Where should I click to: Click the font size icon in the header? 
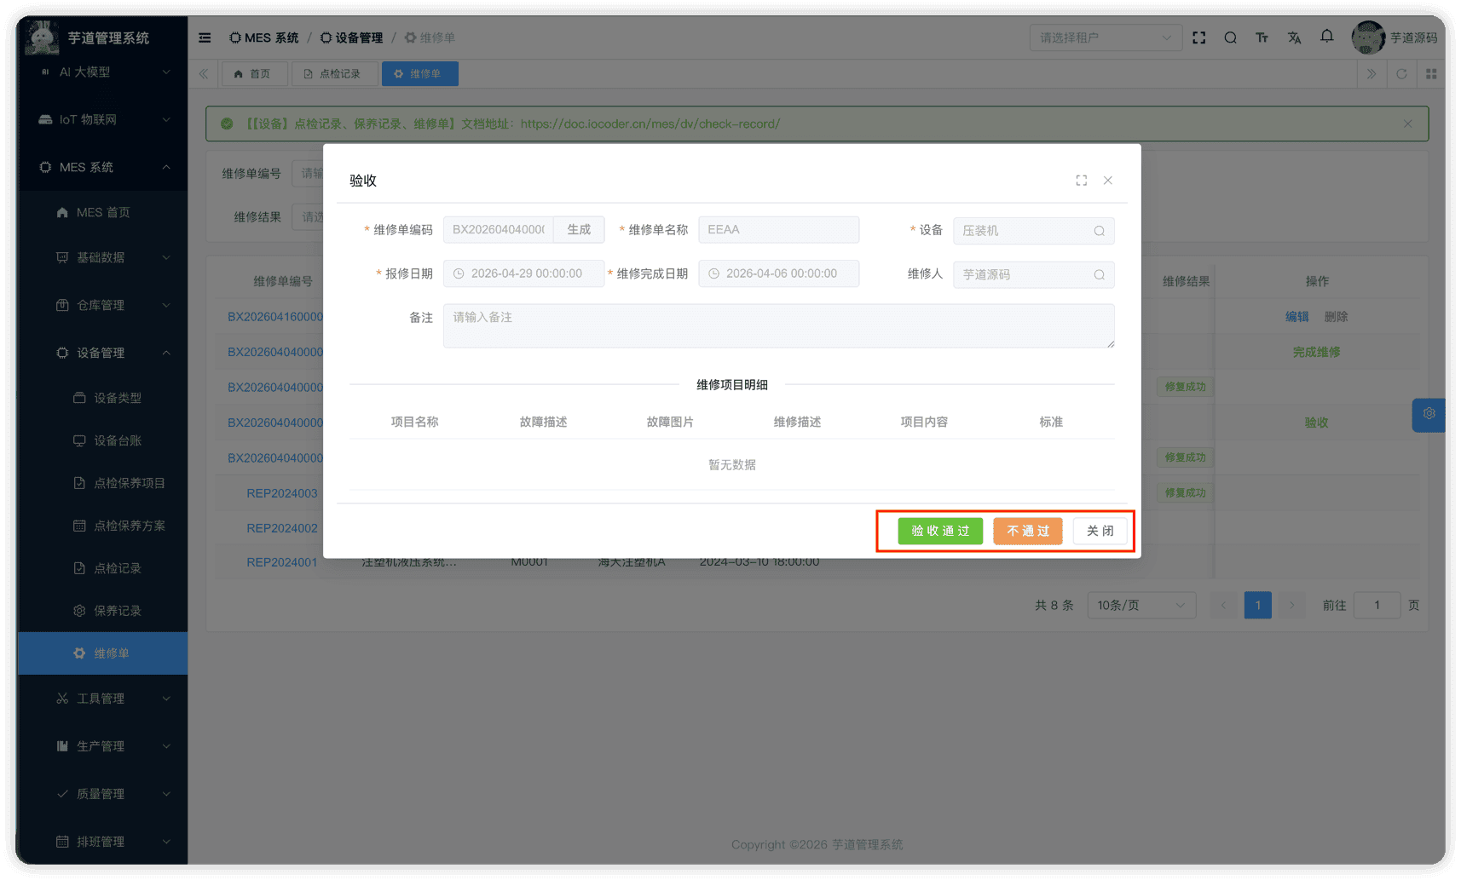pyautogui.click(x=1262, y=37)
